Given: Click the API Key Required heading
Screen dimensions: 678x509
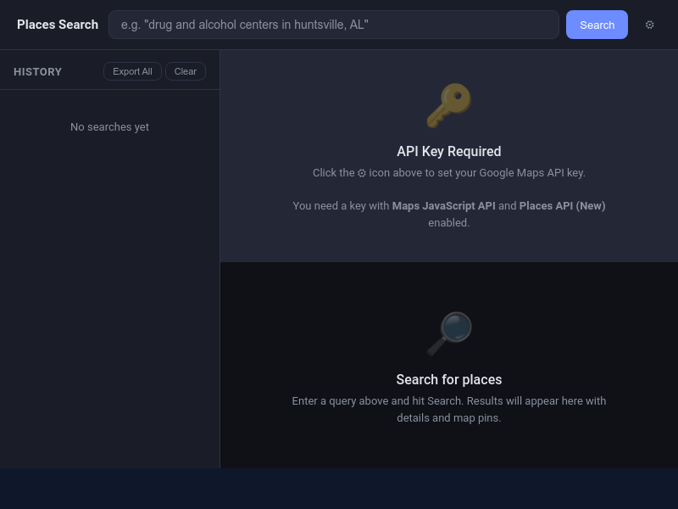Looking at the screenshot, I should click(x=449, y=151).
